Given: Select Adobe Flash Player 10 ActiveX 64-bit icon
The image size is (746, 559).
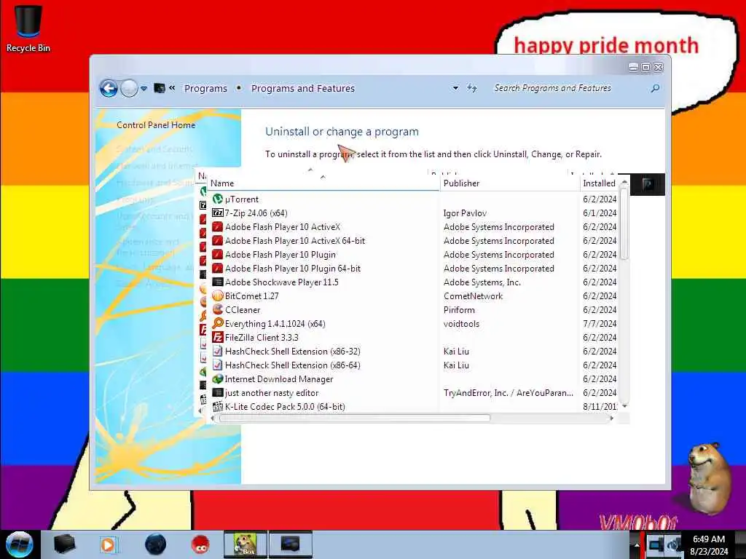Looking at the screenshot, I should pyautogui.click(x=218, y=240).
